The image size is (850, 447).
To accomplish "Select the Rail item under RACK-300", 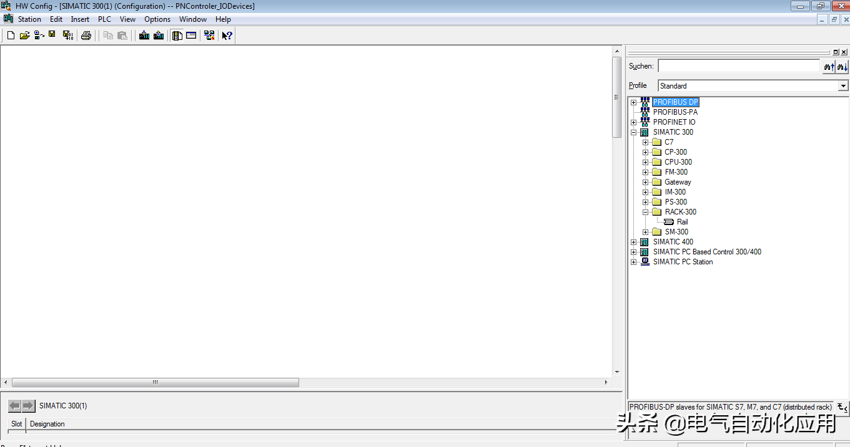I will click(x=682, y=222).
